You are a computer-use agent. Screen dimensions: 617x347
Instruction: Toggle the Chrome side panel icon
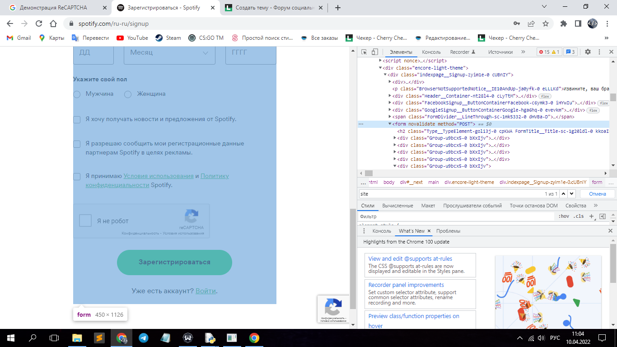click(x=578, y=23)
